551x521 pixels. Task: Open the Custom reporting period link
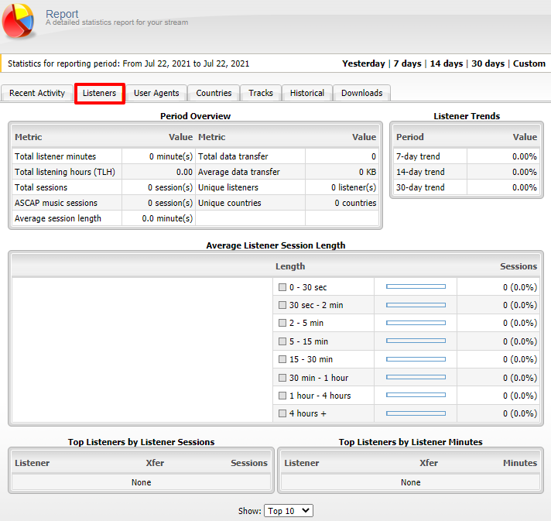coord(529,63)
